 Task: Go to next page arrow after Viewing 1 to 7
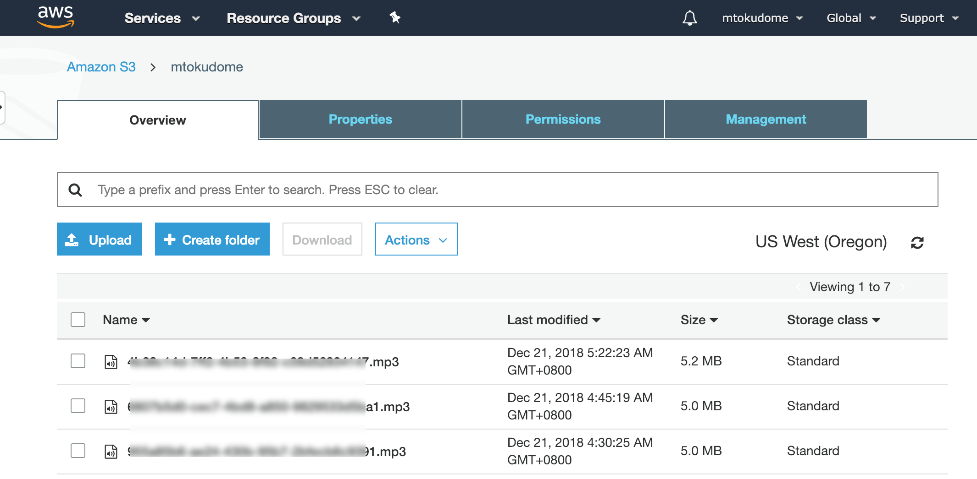click(902, 287)
